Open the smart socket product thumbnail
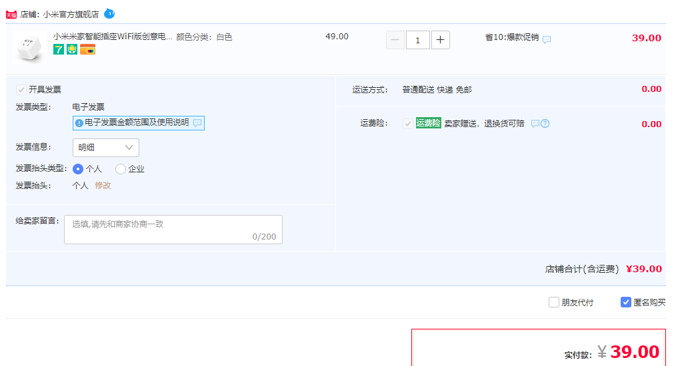 point(29,48)
